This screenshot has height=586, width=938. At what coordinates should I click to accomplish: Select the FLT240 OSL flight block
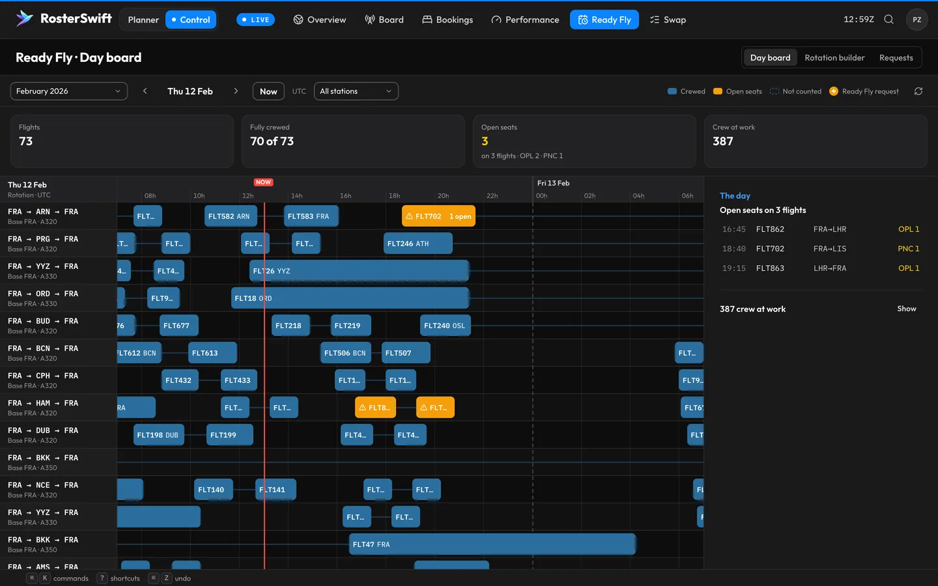[445, 326]
